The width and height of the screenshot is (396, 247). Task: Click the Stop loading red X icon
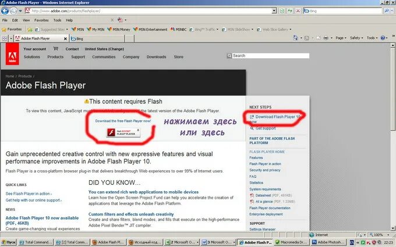click(298, 11)
